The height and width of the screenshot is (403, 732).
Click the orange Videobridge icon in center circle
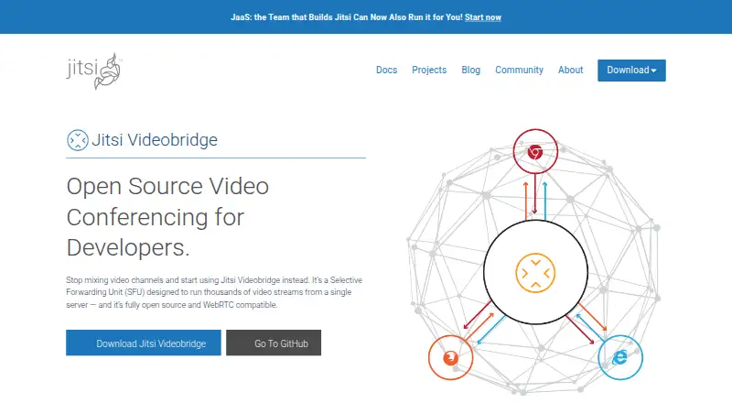tap(535, 273)
